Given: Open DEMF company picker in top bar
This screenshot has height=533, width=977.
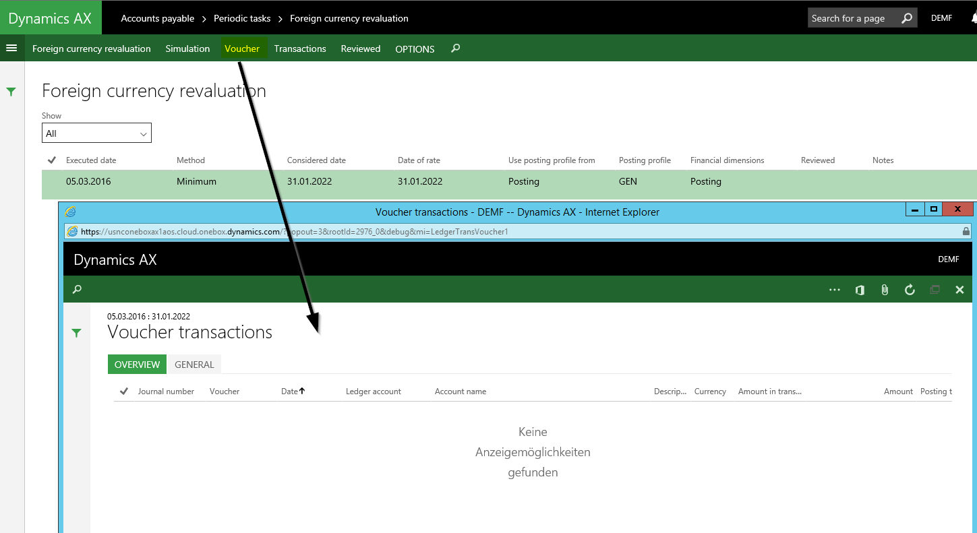Looking at the screenshot, I should click(941, 18).
